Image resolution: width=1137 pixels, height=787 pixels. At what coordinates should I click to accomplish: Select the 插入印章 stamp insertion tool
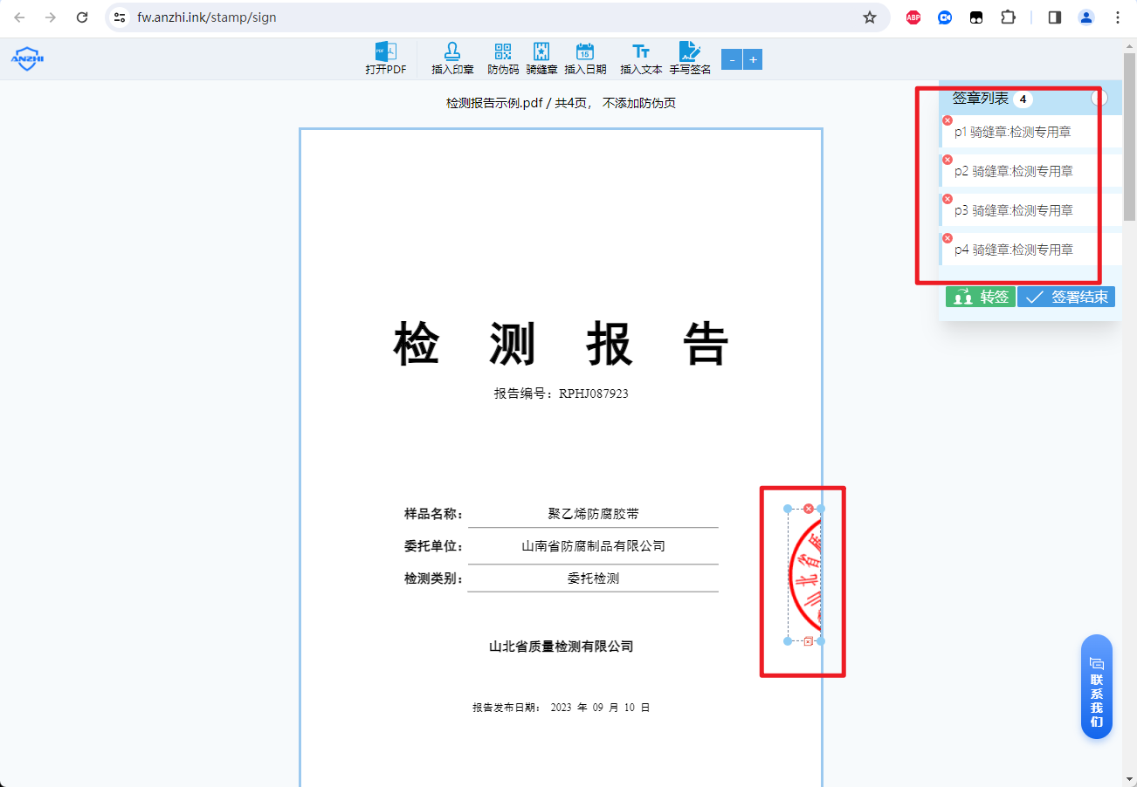tap(452, 58)
